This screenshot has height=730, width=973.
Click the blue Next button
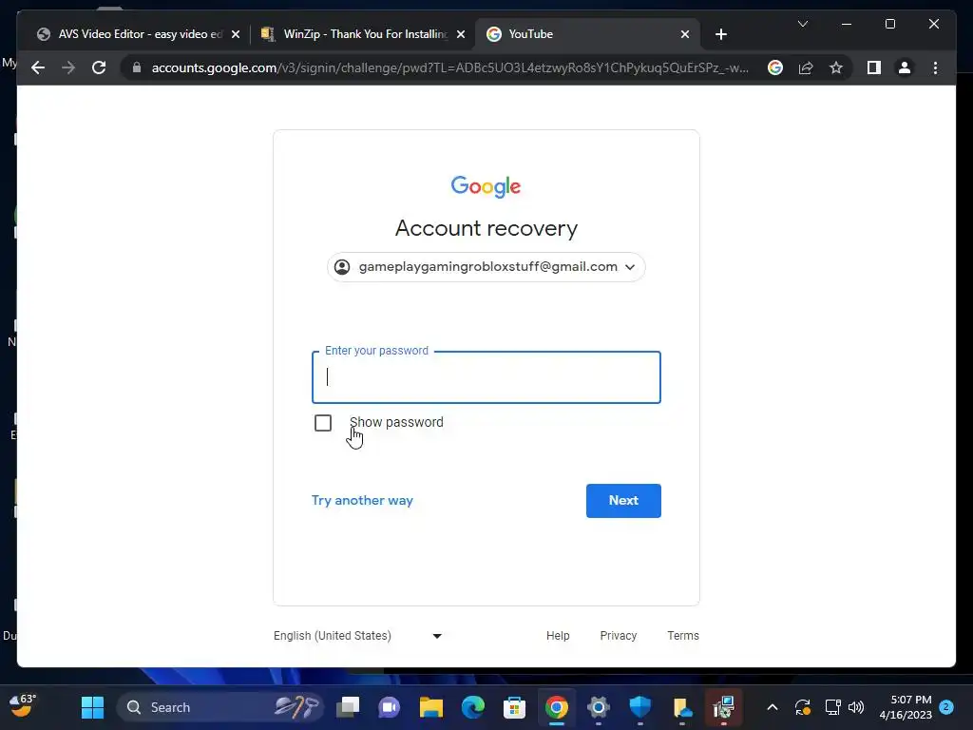(623, 500)
